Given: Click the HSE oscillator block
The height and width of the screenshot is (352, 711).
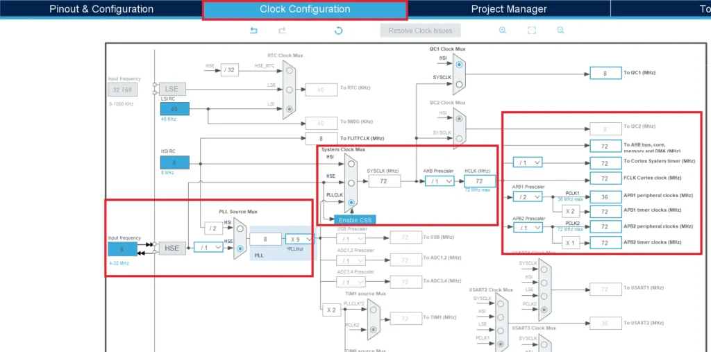Looking at the screenshot, I should 172,248.
